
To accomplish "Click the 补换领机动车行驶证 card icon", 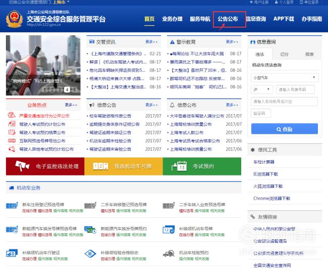I will tap(12, 253).
